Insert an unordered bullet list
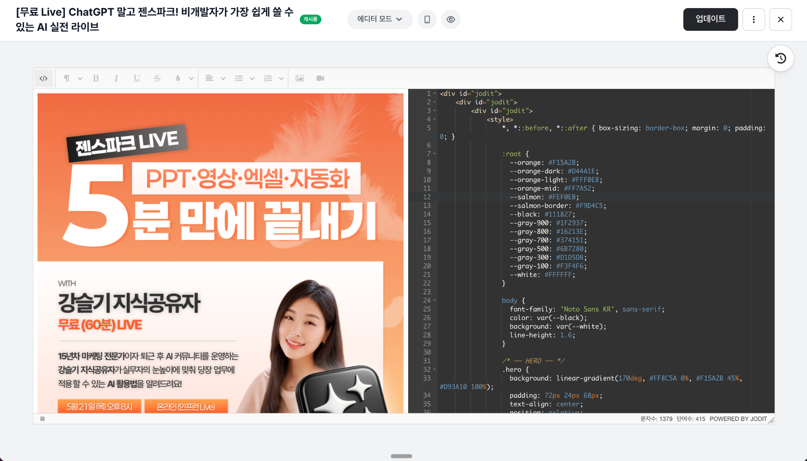The height and width of the screenshot is (461, 807). (x=239, y=78)
